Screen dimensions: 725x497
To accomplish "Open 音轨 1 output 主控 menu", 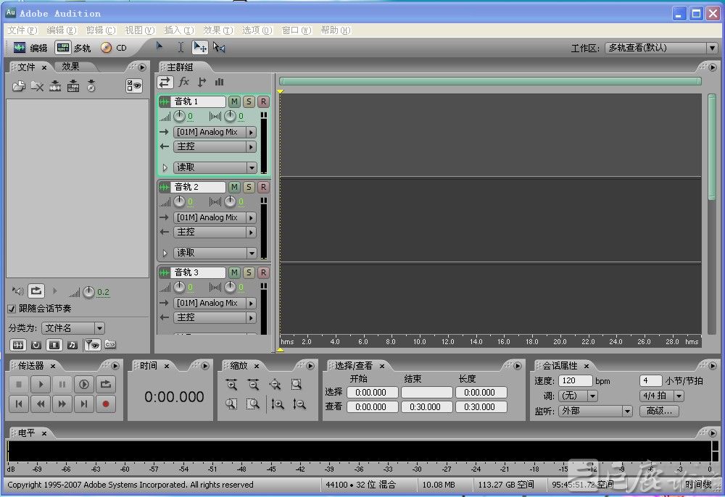I will click(215, 146).
